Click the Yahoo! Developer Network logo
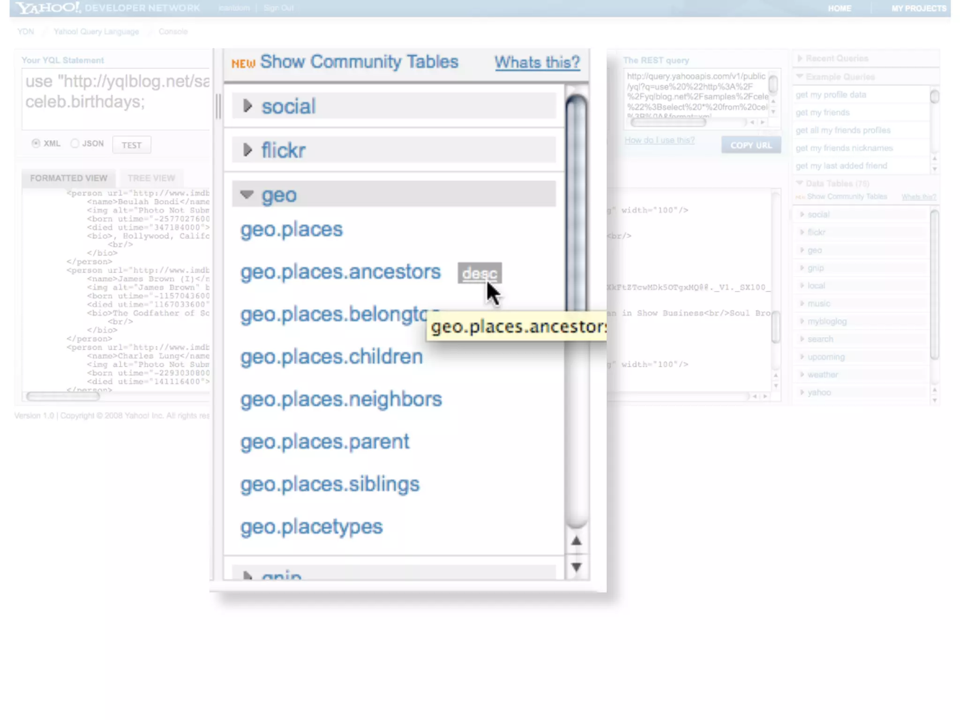 click(x=107, y=8)
